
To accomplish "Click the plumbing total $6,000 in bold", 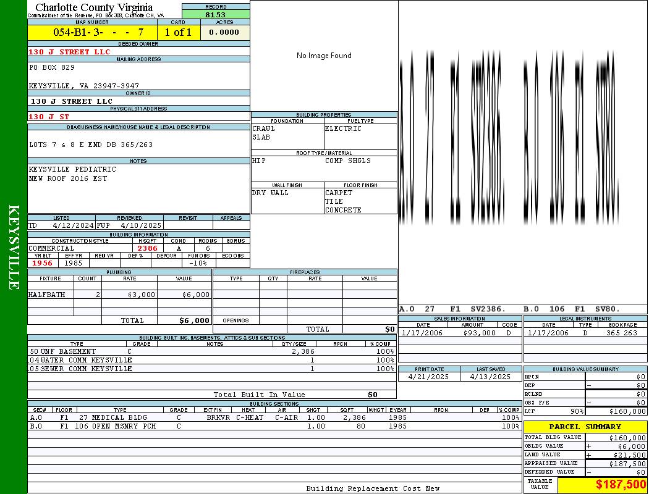I will [194, 320].
